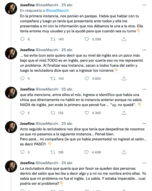The height and width of the screenshot is (191, 152).
Task: Reply to the tweet with 4 replies
Action: pos(23,78)
